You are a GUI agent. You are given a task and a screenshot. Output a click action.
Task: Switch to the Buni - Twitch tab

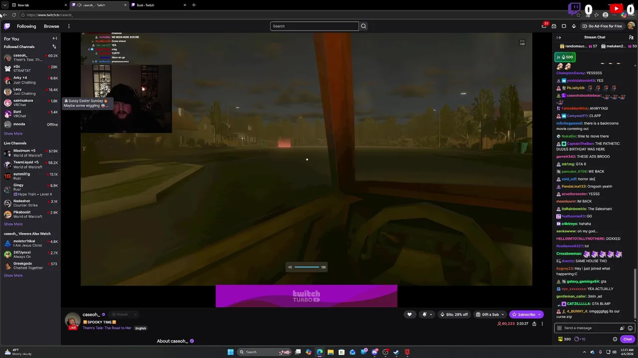click(159, 5)
